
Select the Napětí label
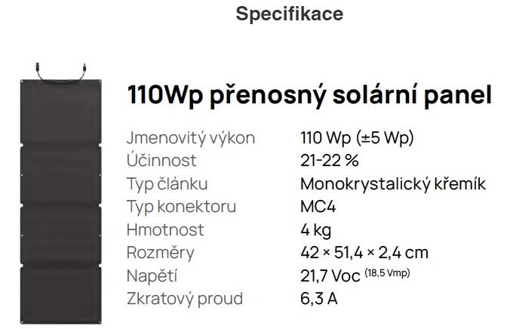pyautogui.click(x=152, y=275)
